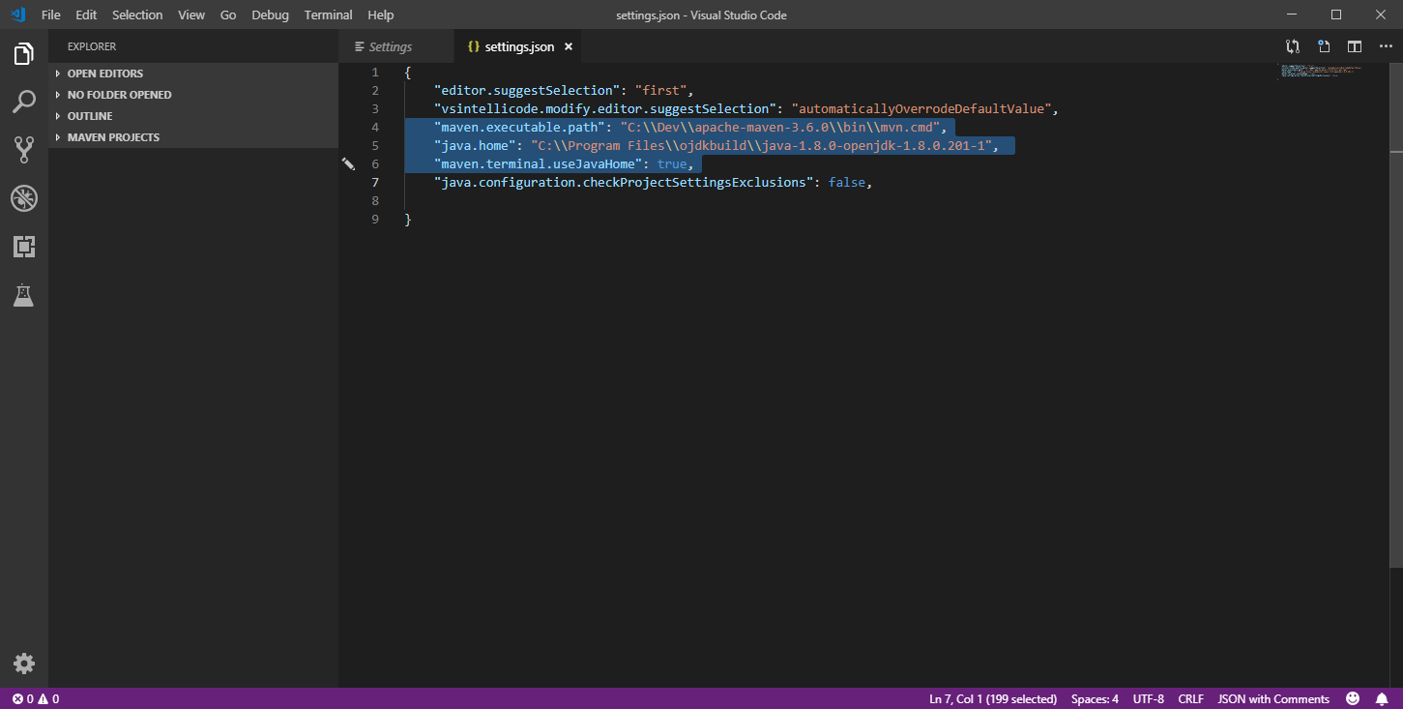Click the warnings count in status bar

[48, 699]
